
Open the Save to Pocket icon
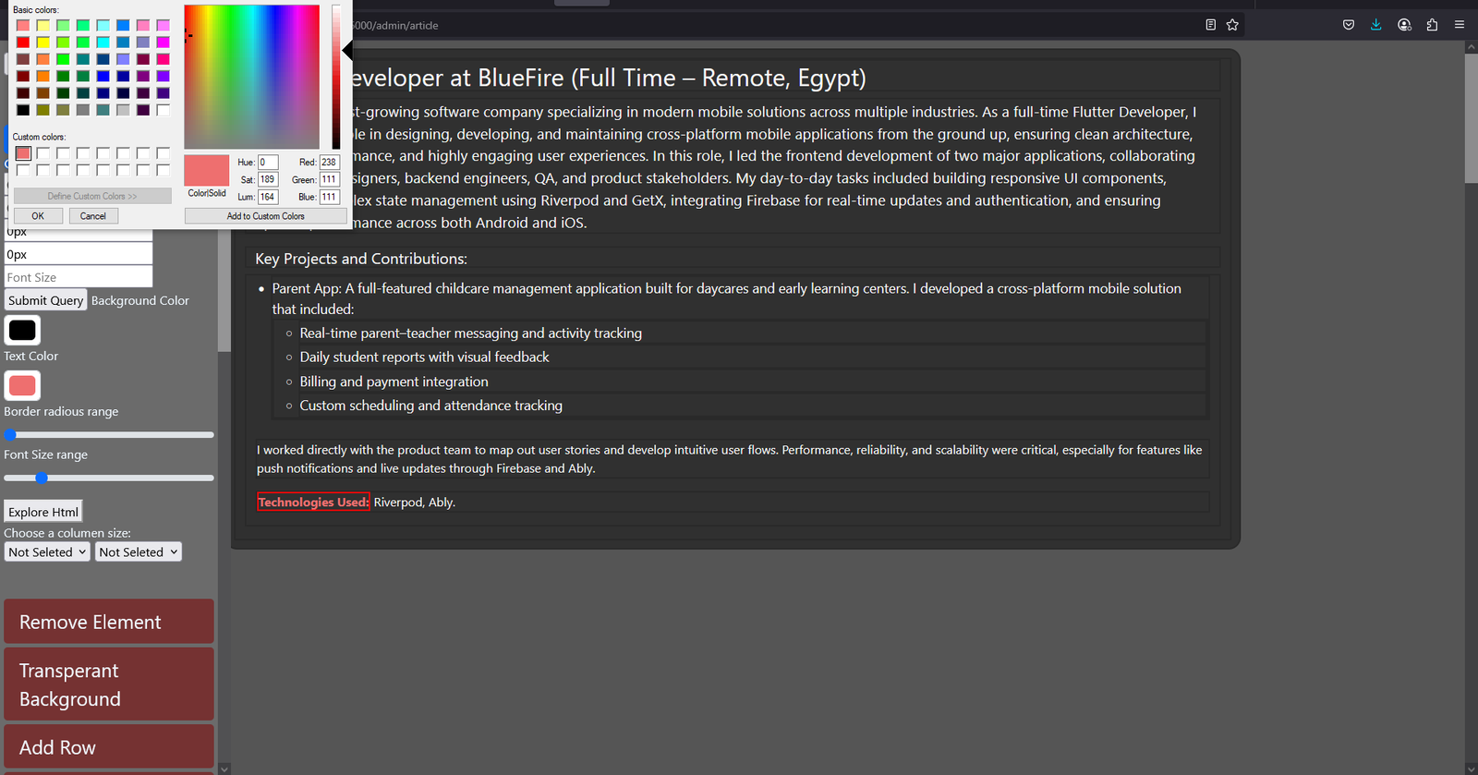click(x=1349, y=25)
